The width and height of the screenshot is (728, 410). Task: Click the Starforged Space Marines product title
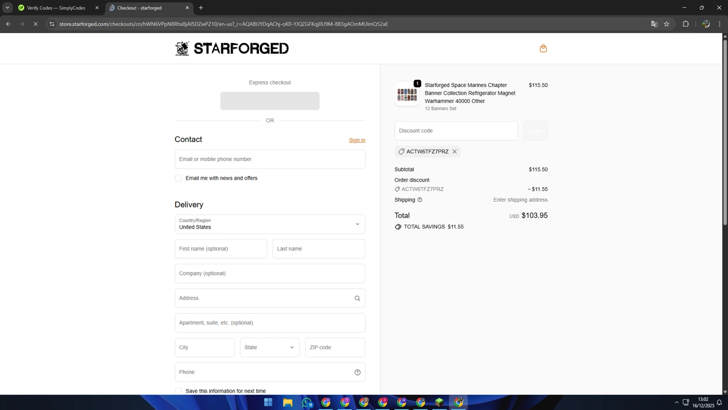click(x=470, y=93)
